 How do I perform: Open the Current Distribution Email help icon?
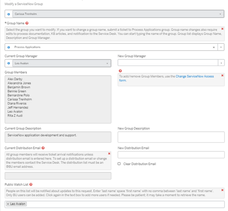43,148
